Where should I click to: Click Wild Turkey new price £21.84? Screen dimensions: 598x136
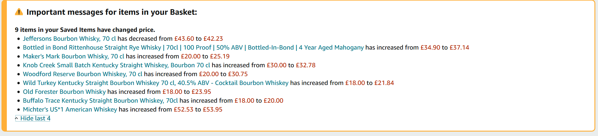384,83
